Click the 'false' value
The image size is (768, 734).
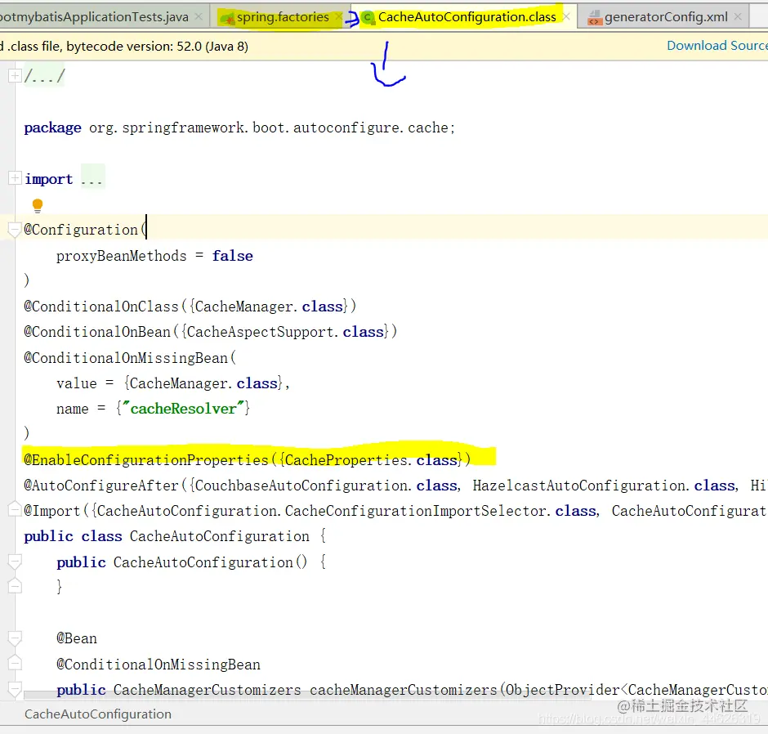tap(233, 256)
